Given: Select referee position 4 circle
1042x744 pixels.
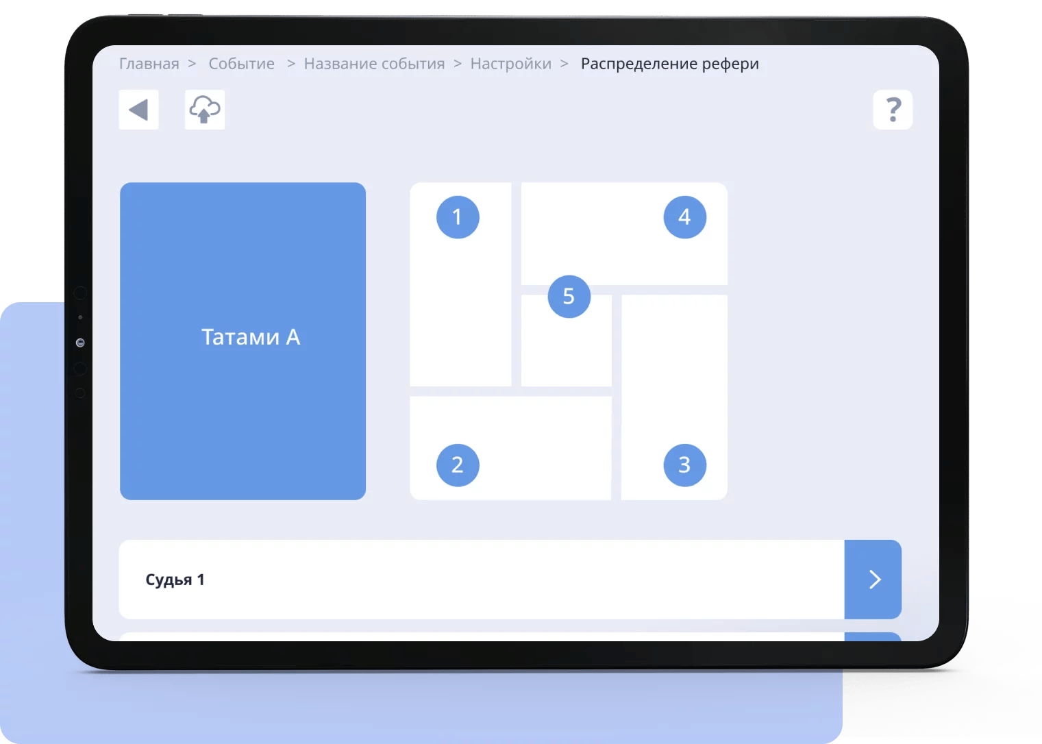Looking at the screenshot, I should point(685,217).
